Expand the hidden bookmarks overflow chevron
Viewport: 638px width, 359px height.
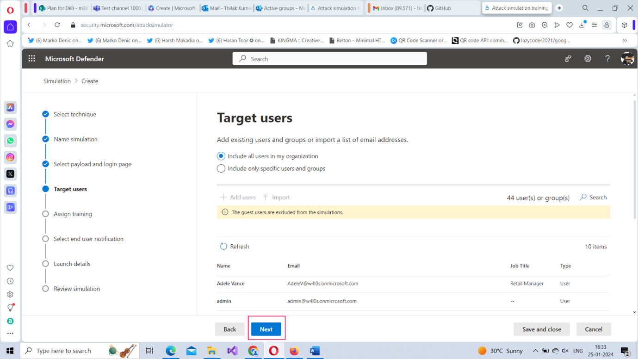[x=625, y=41]
